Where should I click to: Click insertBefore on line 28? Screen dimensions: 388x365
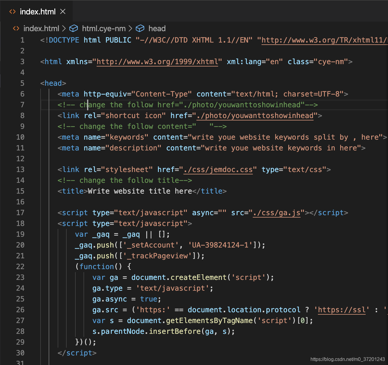point(175,331)
